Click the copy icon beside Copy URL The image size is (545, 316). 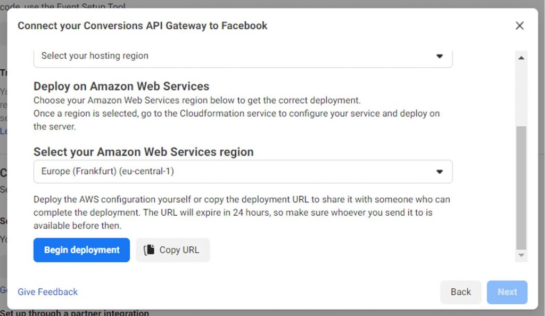(x=149, y=250)
